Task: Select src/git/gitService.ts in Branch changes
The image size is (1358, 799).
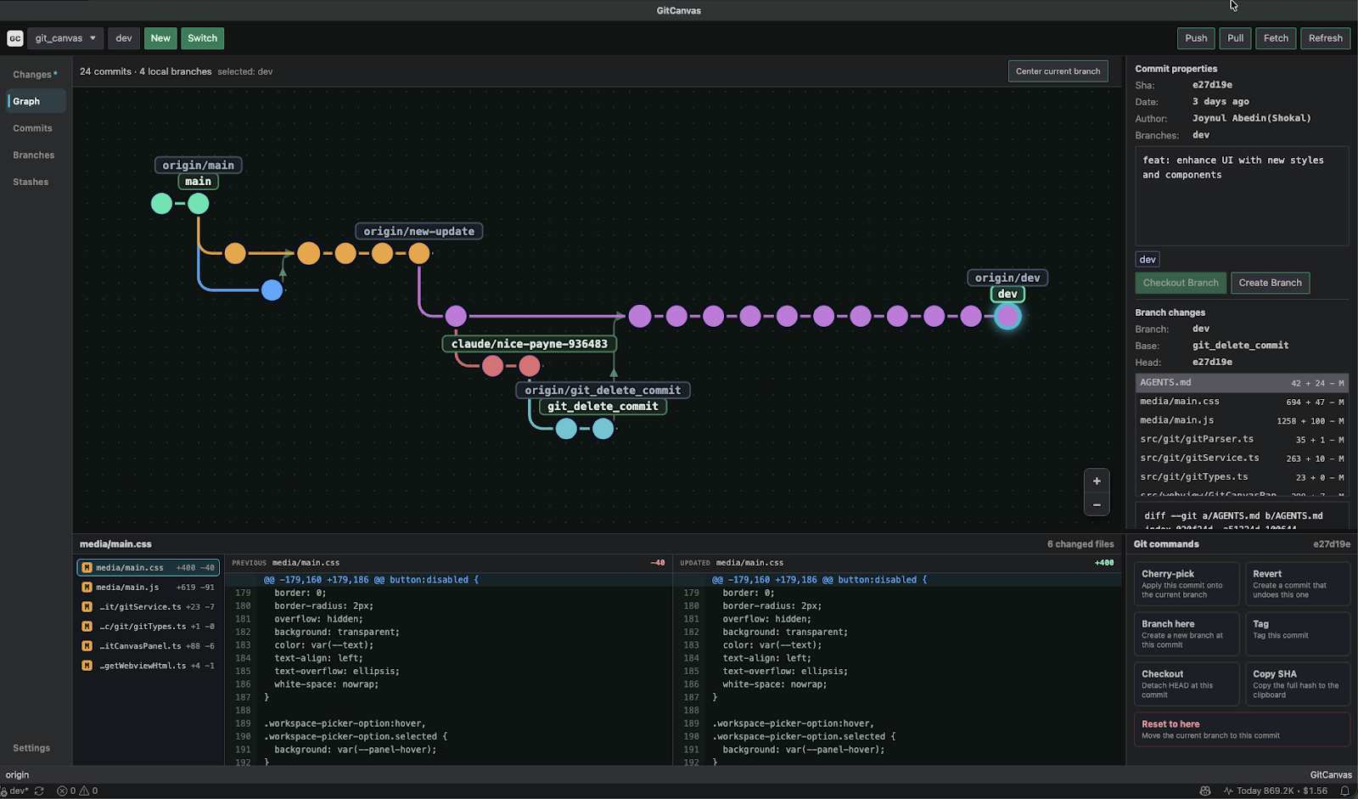Action: [1242, 458]
